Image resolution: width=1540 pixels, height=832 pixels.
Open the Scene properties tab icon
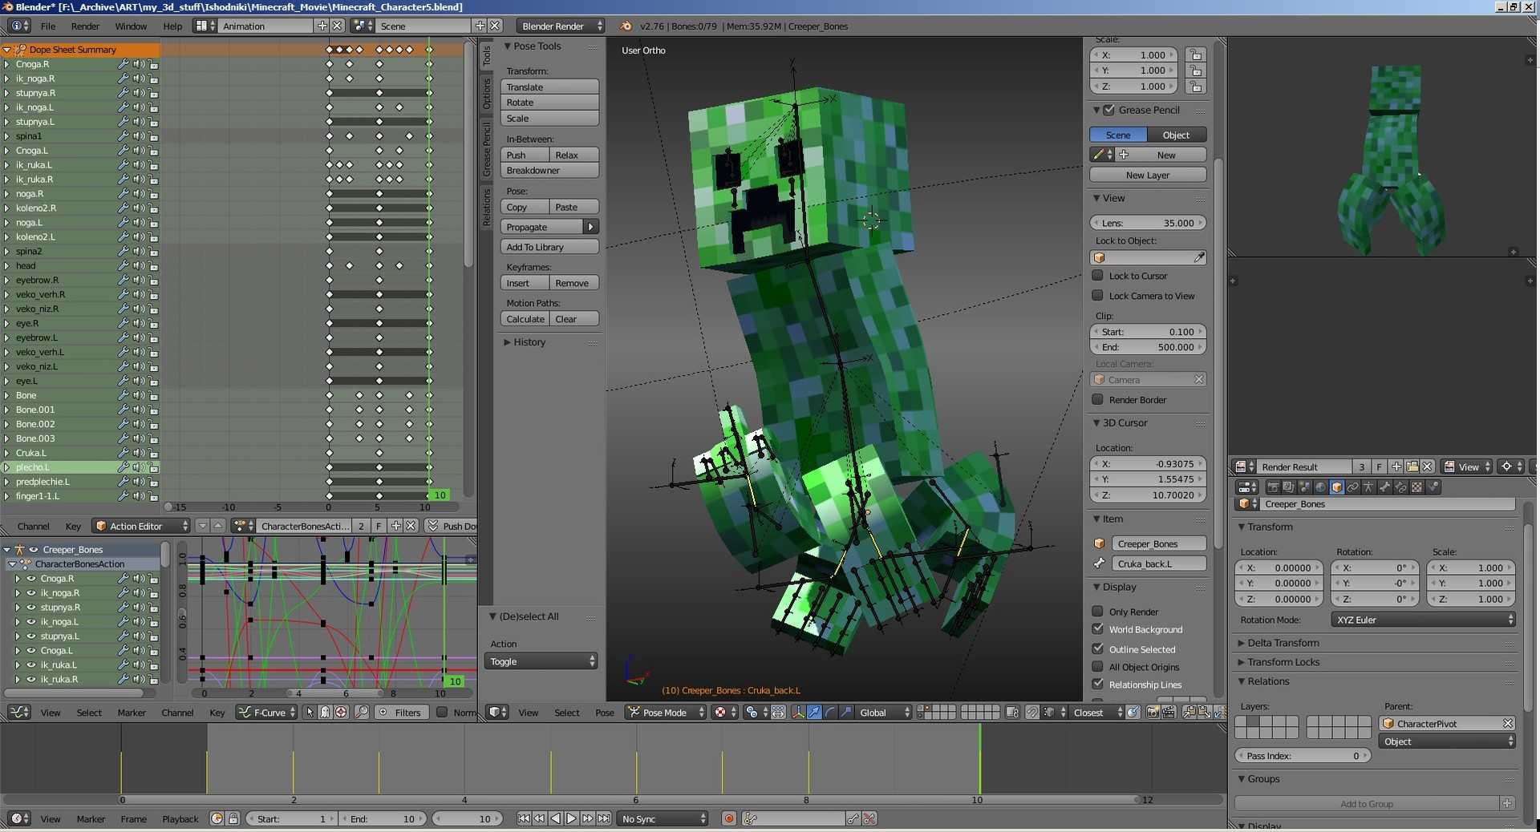tap(1305, 487)
